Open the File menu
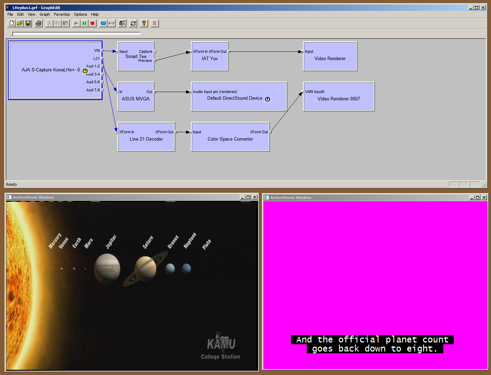 point(10,14)
